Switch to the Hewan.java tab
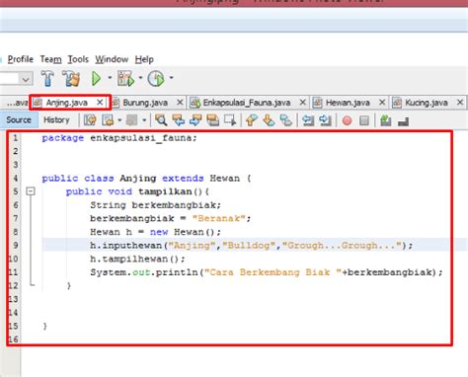Viewport: 468px width, 377px height. click(348, 103)
